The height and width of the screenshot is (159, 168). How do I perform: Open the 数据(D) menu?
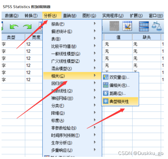(12, 16)
